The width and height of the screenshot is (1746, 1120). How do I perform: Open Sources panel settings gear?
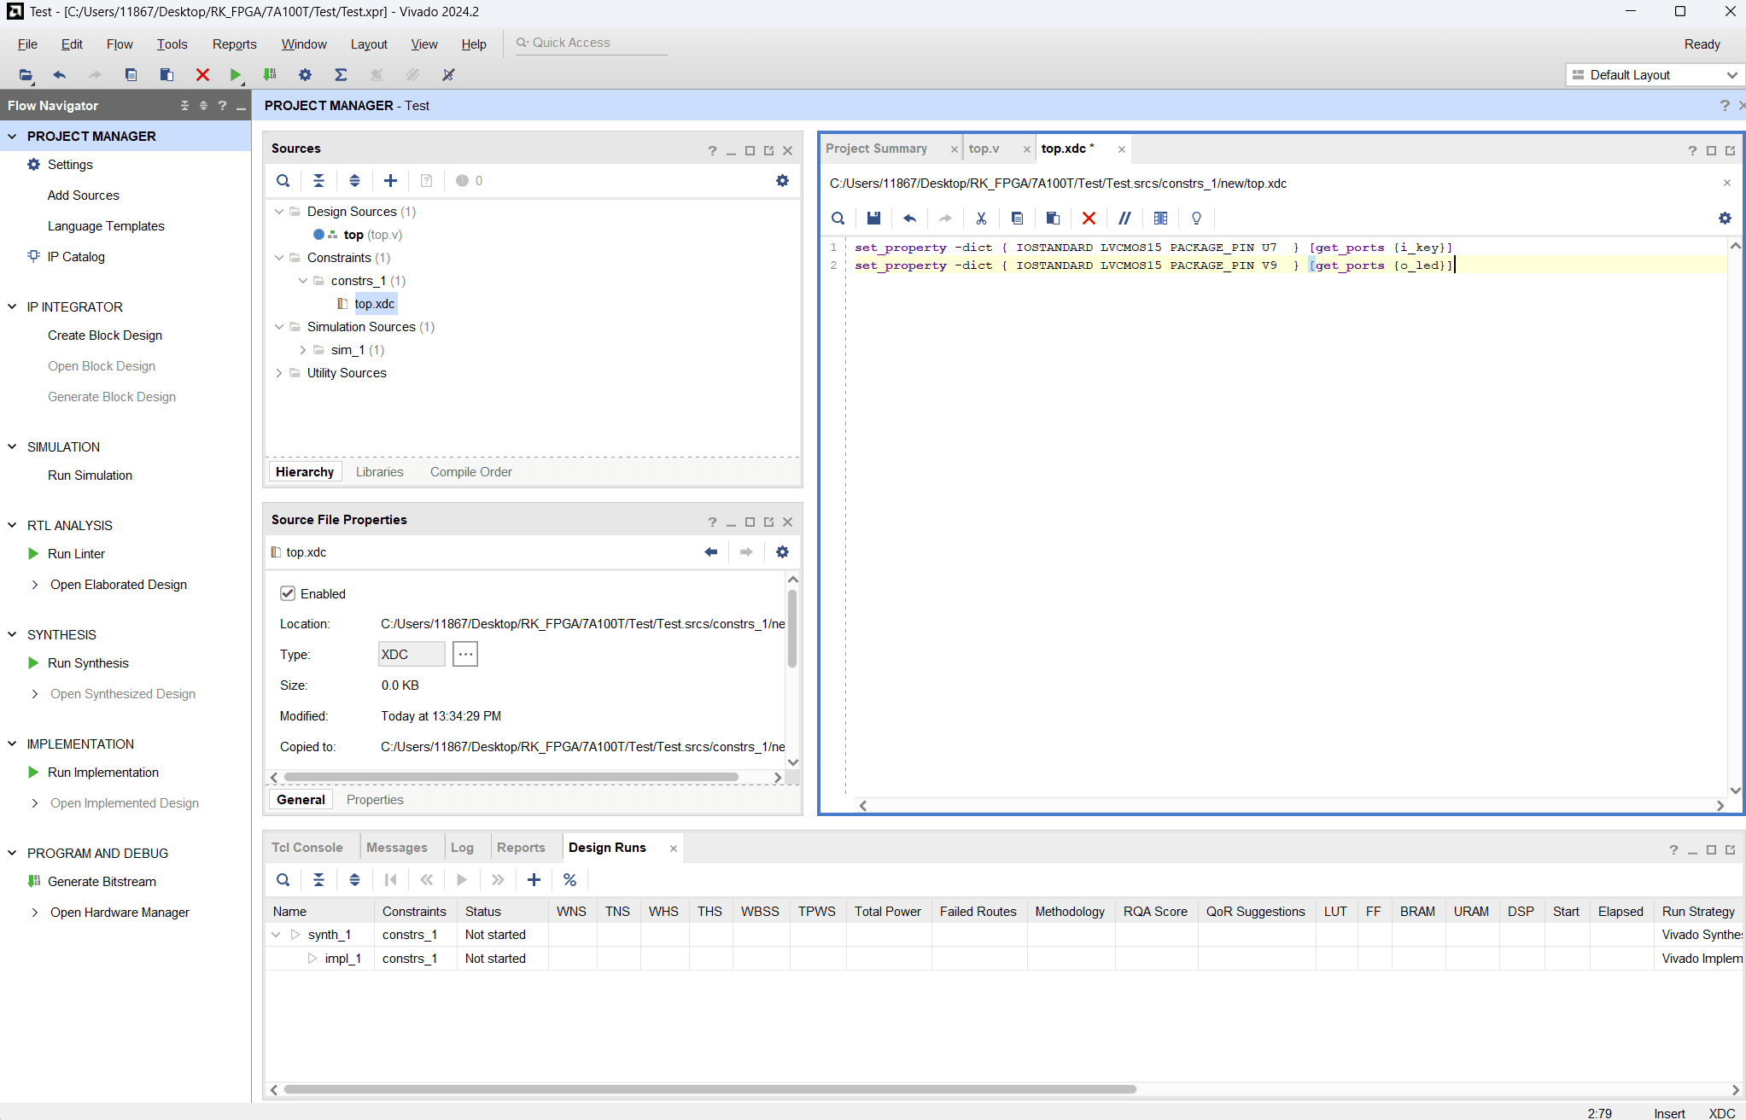click(782, 181)
